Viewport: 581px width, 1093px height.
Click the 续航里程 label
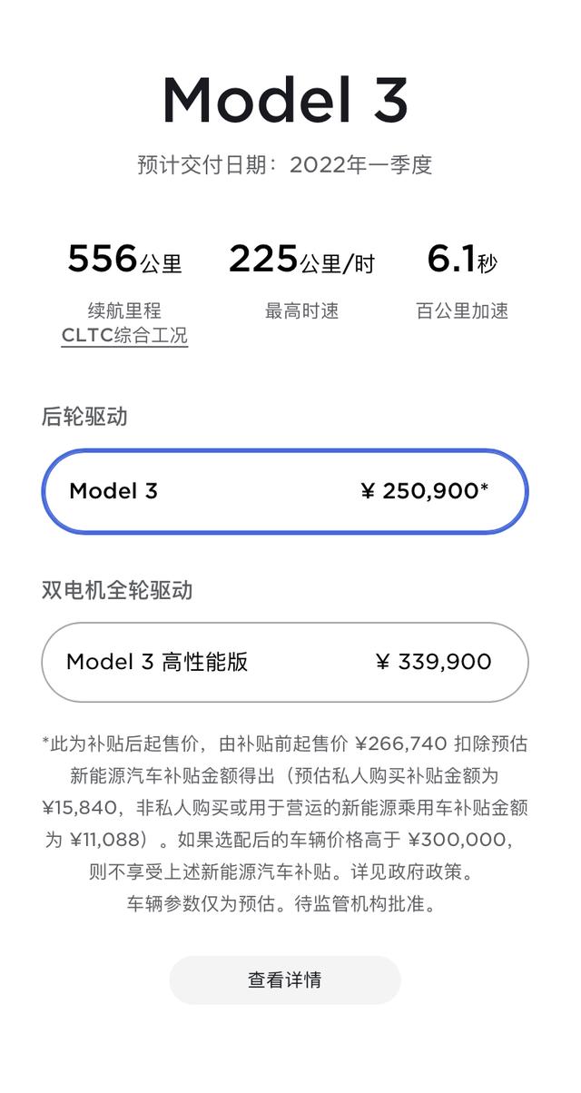pyautogui.click(x=125, y=310)
